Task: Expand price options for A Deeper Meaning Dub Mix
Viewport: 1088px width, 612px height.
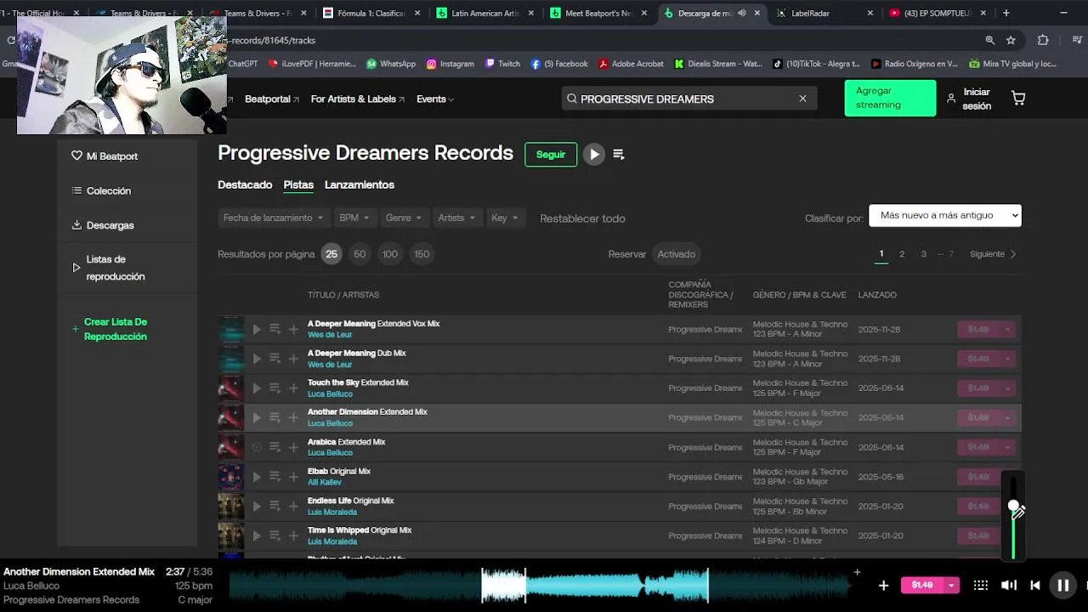Action: pyautogui.click(x=1007, y=359)
